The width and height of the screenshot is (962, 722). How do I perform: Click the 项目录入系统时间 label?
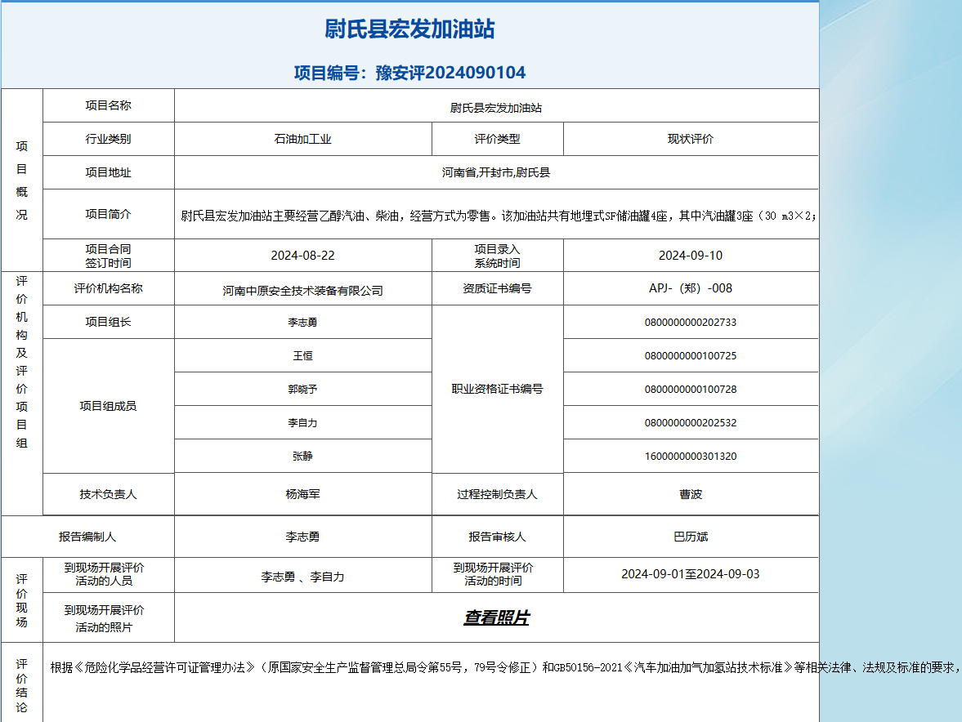point(497,256)
